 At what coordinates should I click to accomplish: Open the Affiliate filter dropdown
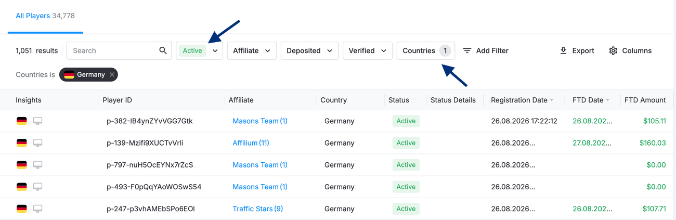[x=252, y=50]
